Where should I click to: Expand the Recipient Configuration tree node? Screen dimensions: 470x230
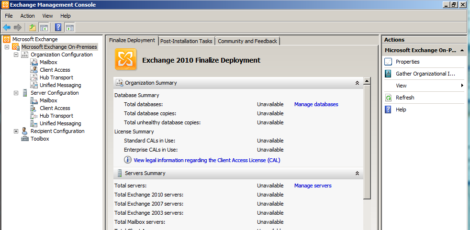(x=16, y=131)
